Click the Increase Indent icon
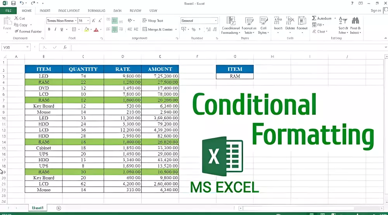This screenshot has width=388, height=215. 136,29
